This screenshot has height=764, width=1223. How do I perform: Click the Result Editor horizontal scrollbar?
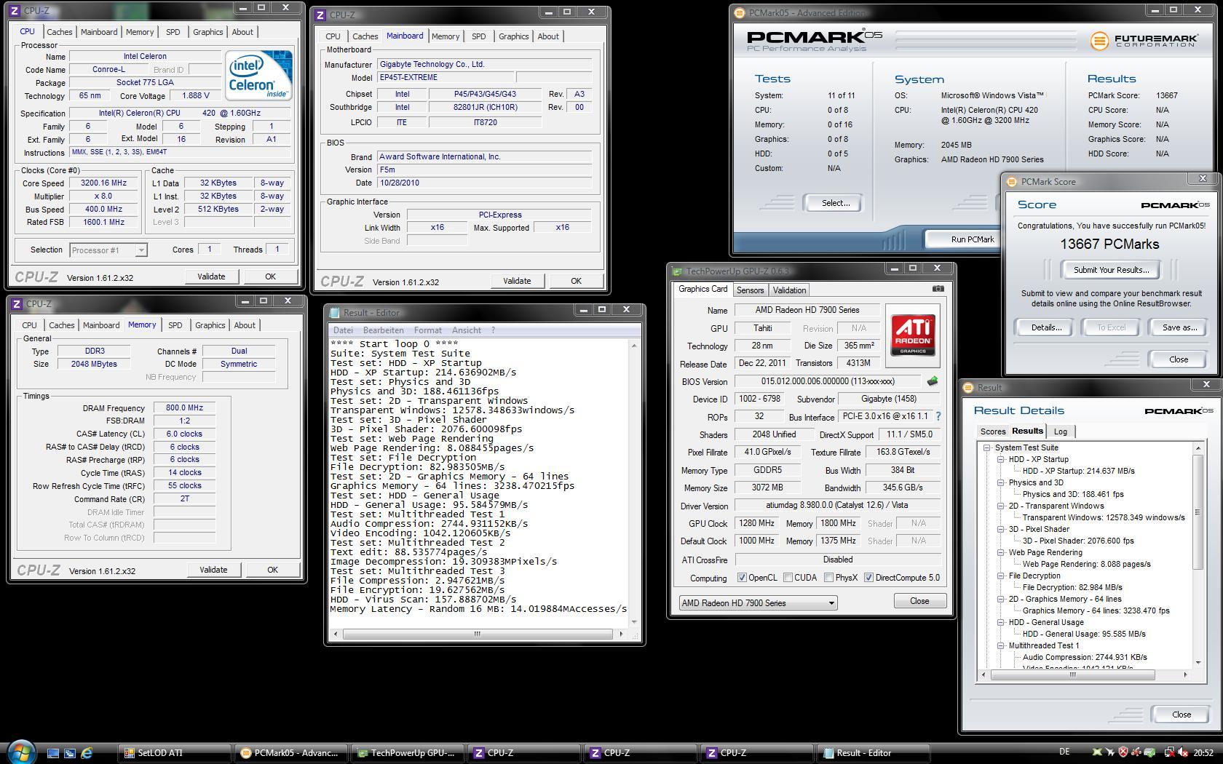coord(478,634)
